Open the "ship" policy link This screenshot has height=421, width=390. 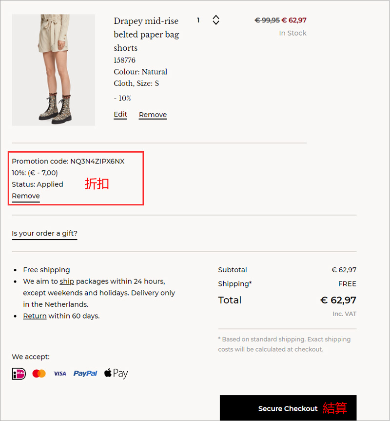coord(67,281)
